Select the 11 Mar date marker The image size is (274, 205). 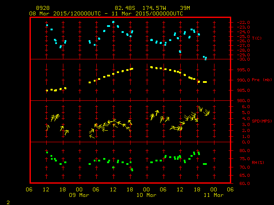coord(213,195)
